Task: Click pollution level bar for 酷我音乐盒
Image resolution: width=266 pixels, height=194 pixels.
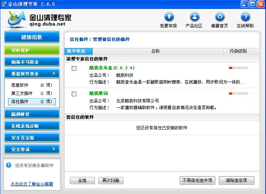Action: click(238, 68)
